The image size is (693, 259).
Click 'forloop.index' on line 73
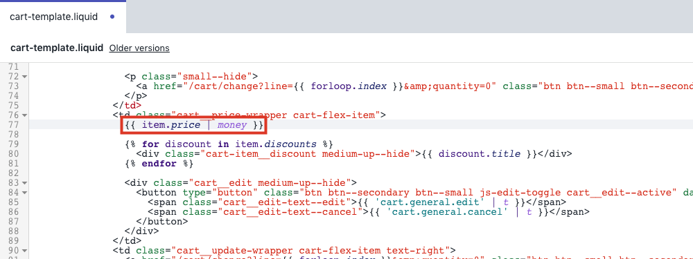(x=349, y=86)
